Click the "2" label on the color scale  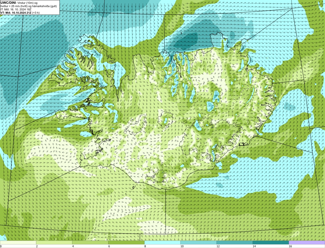point(37,246)
